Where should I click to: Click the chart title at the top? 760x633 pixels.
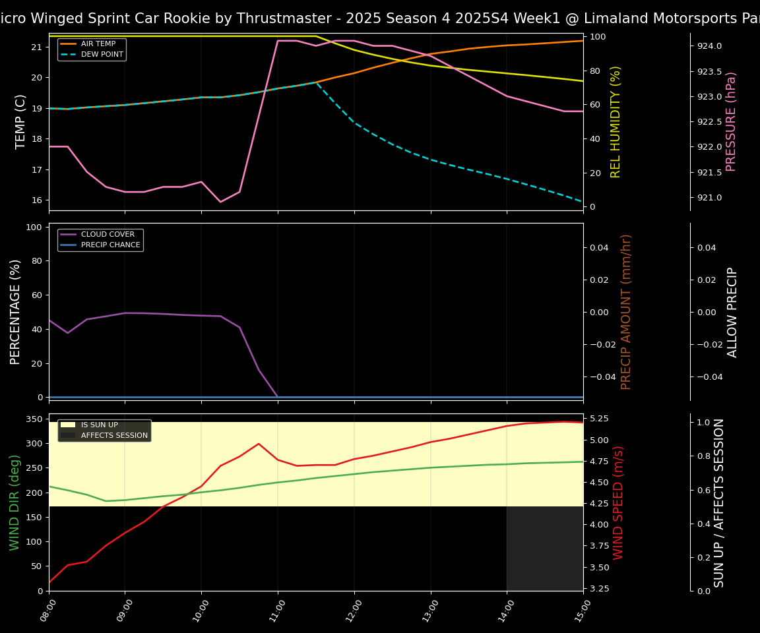click(x=380, y=18)
